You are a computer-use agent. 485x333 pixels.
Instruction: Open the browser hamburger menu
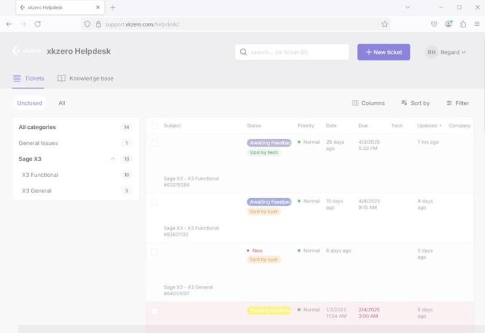[477, 24]
